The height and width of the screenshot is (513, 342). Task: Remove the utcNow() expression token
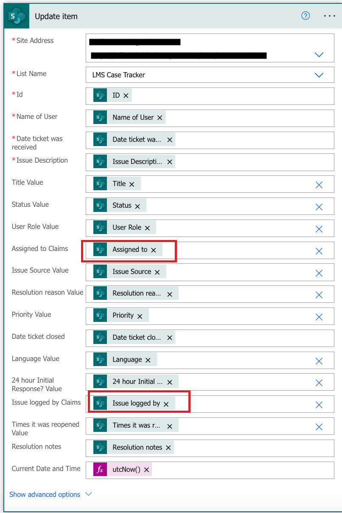pyautogui.click(x=146, y=469)
